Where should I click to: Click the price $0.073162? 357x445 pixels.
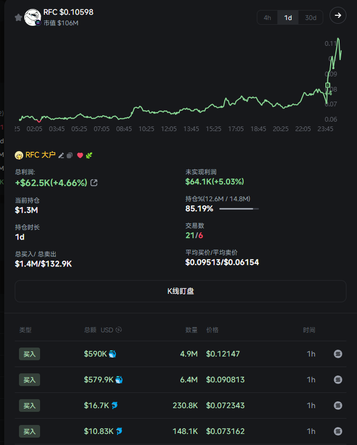pyautogui.click(x=225, y=431)
